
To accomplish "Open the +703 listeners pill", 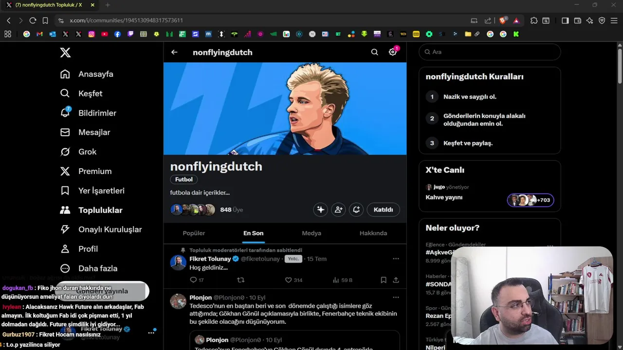I will [531, 200].
